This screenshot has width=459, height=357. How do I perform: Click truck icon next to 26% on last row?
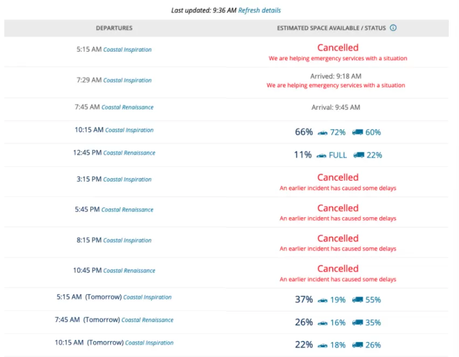(x=357, y=345)
